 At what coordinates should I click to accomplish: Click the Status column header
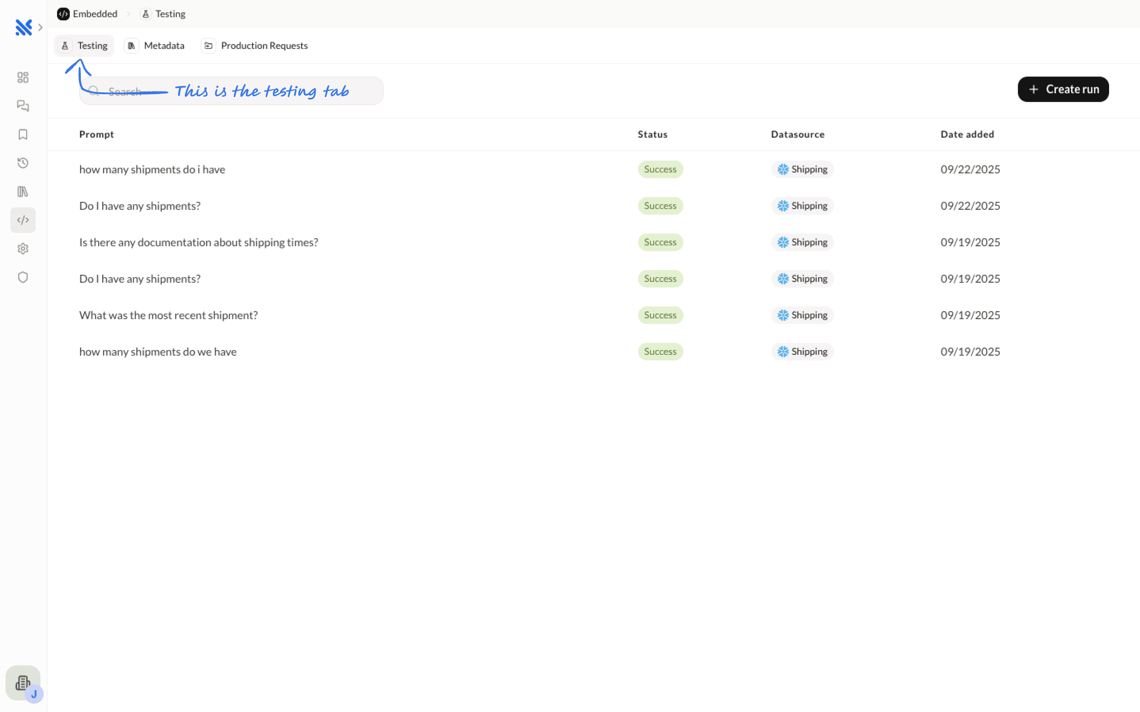[652, 135]
